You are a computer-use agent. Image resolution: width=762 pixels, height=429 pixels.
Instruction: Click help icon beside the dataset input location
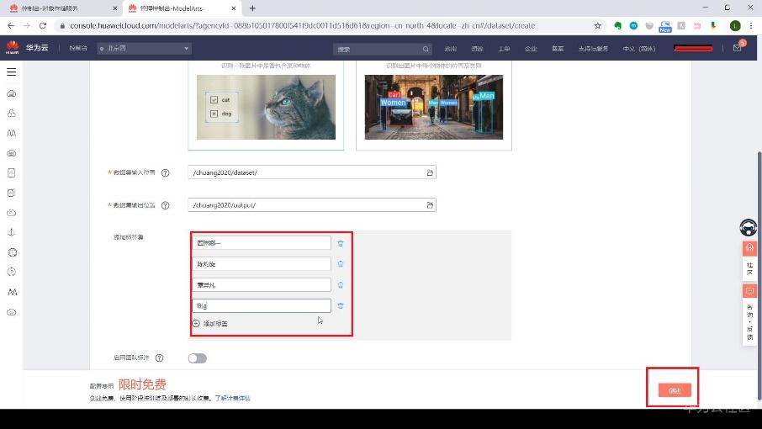click(165, 173)
